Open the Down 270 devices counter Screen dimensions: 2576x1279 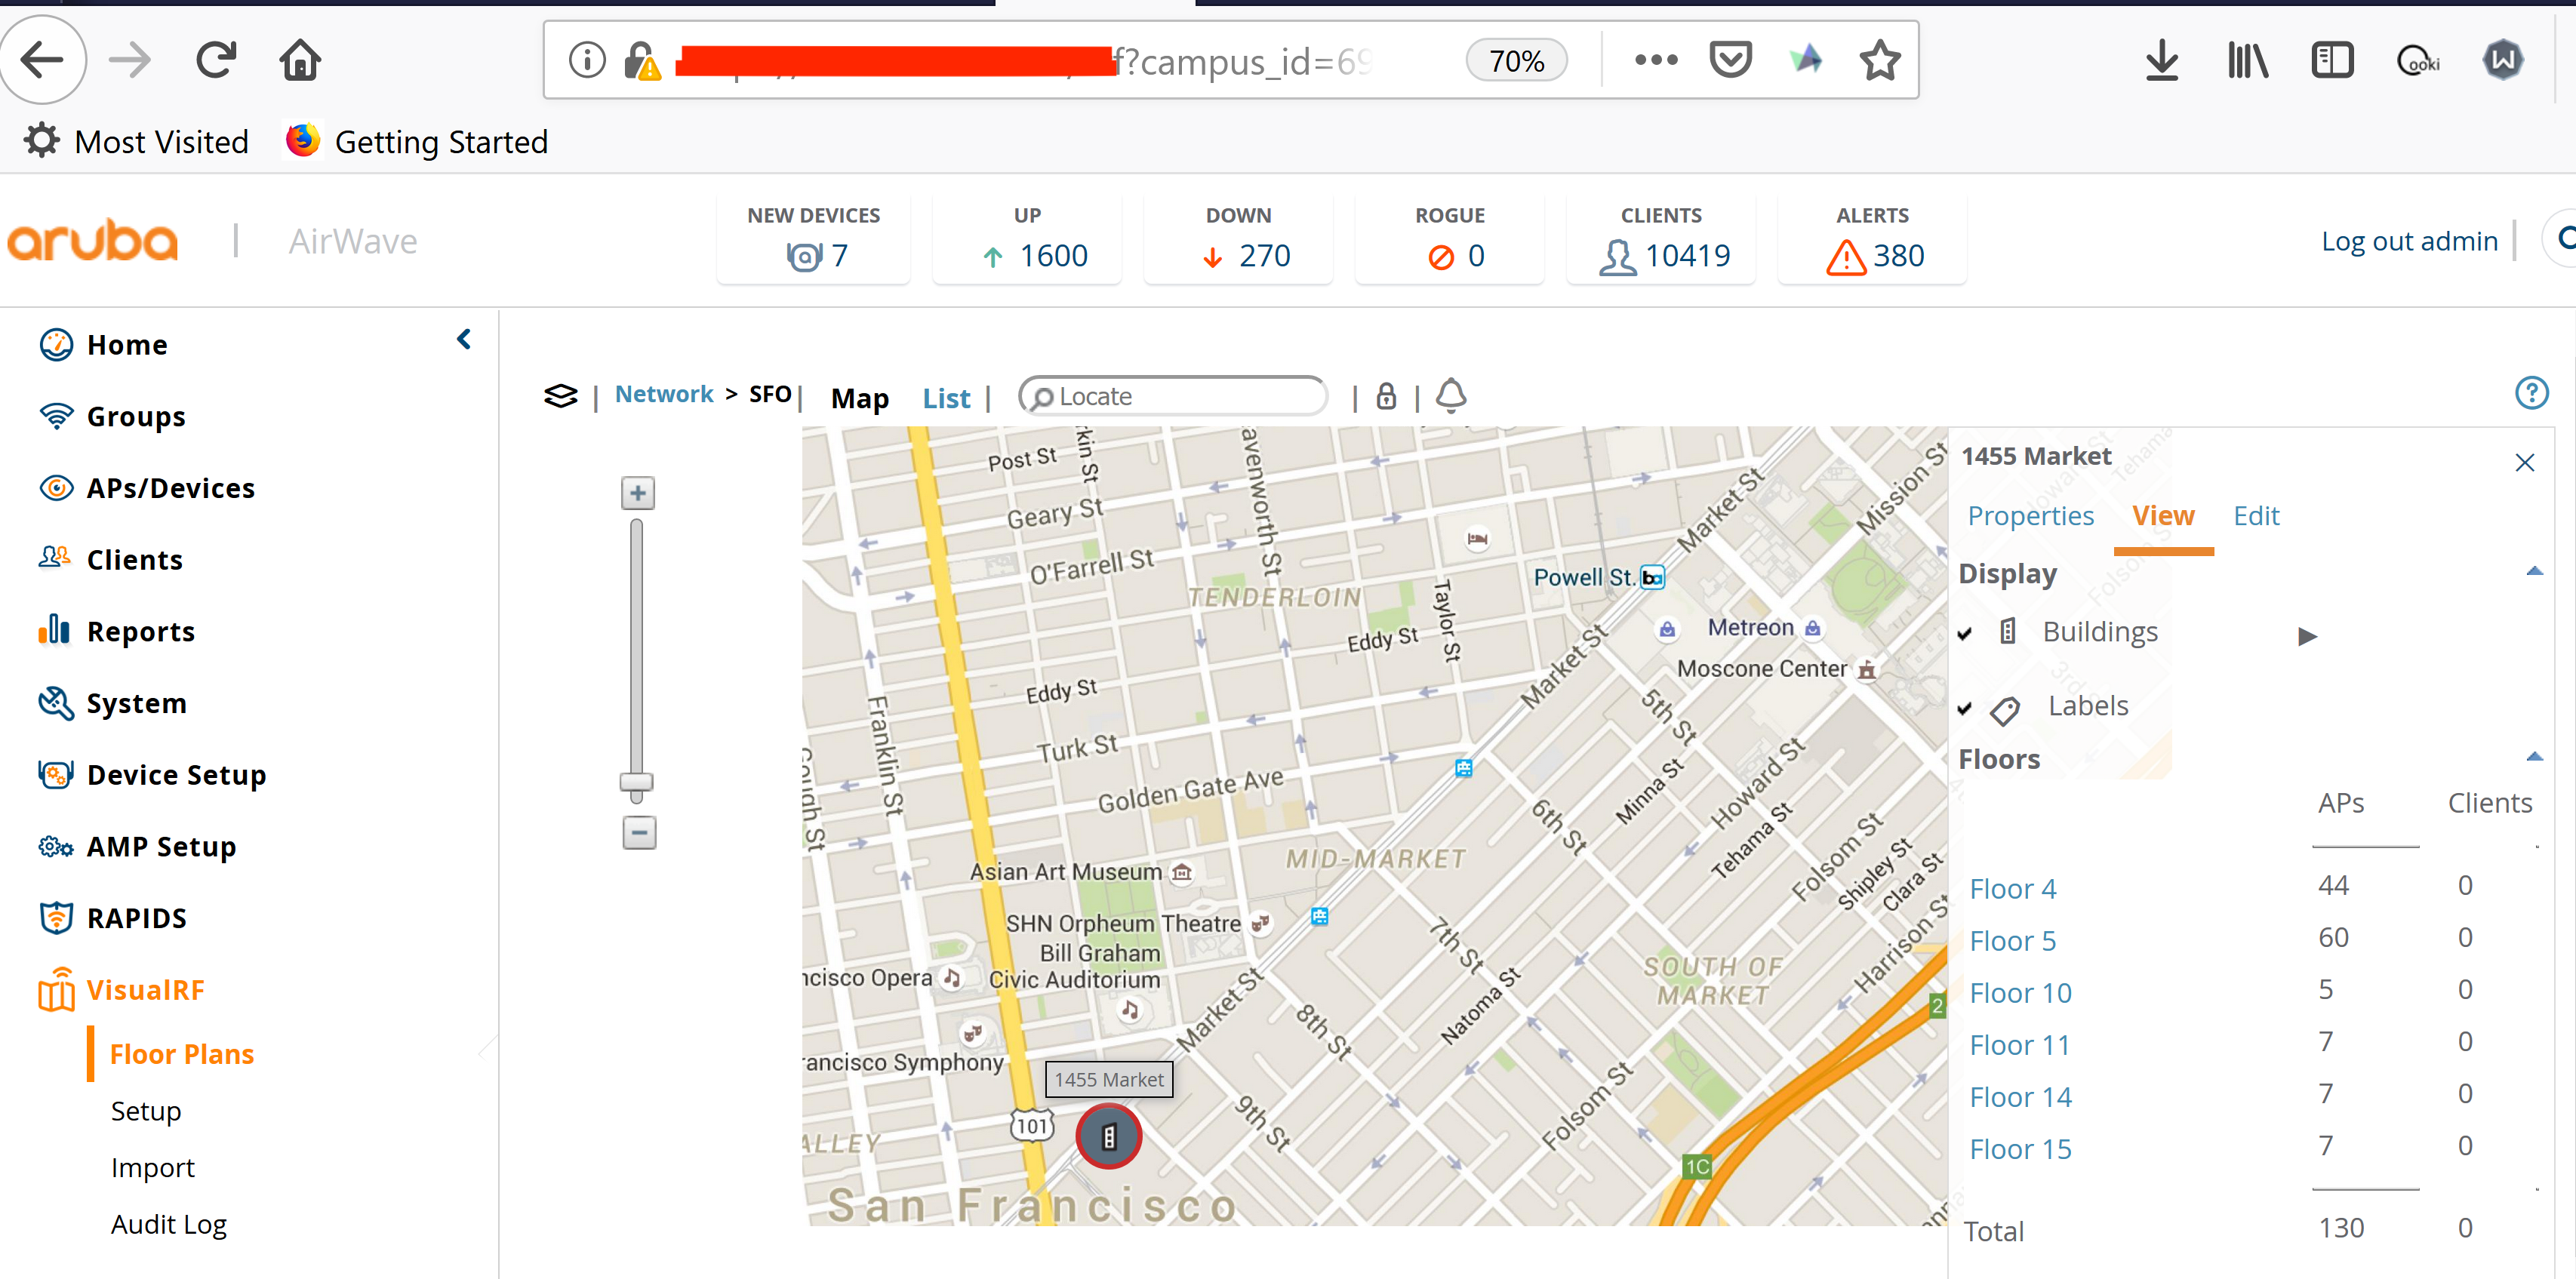[1238, 240]
